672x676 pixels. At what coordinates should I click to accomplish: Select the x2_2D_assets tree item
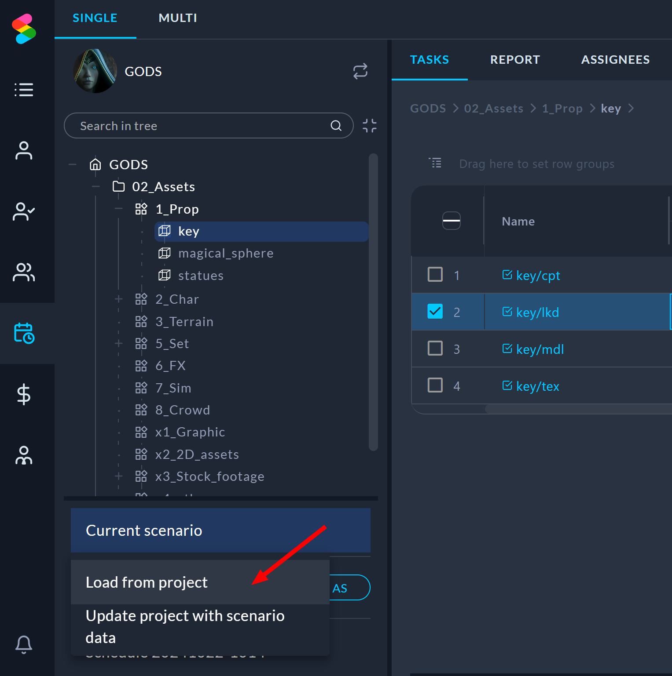coord(197,454)
